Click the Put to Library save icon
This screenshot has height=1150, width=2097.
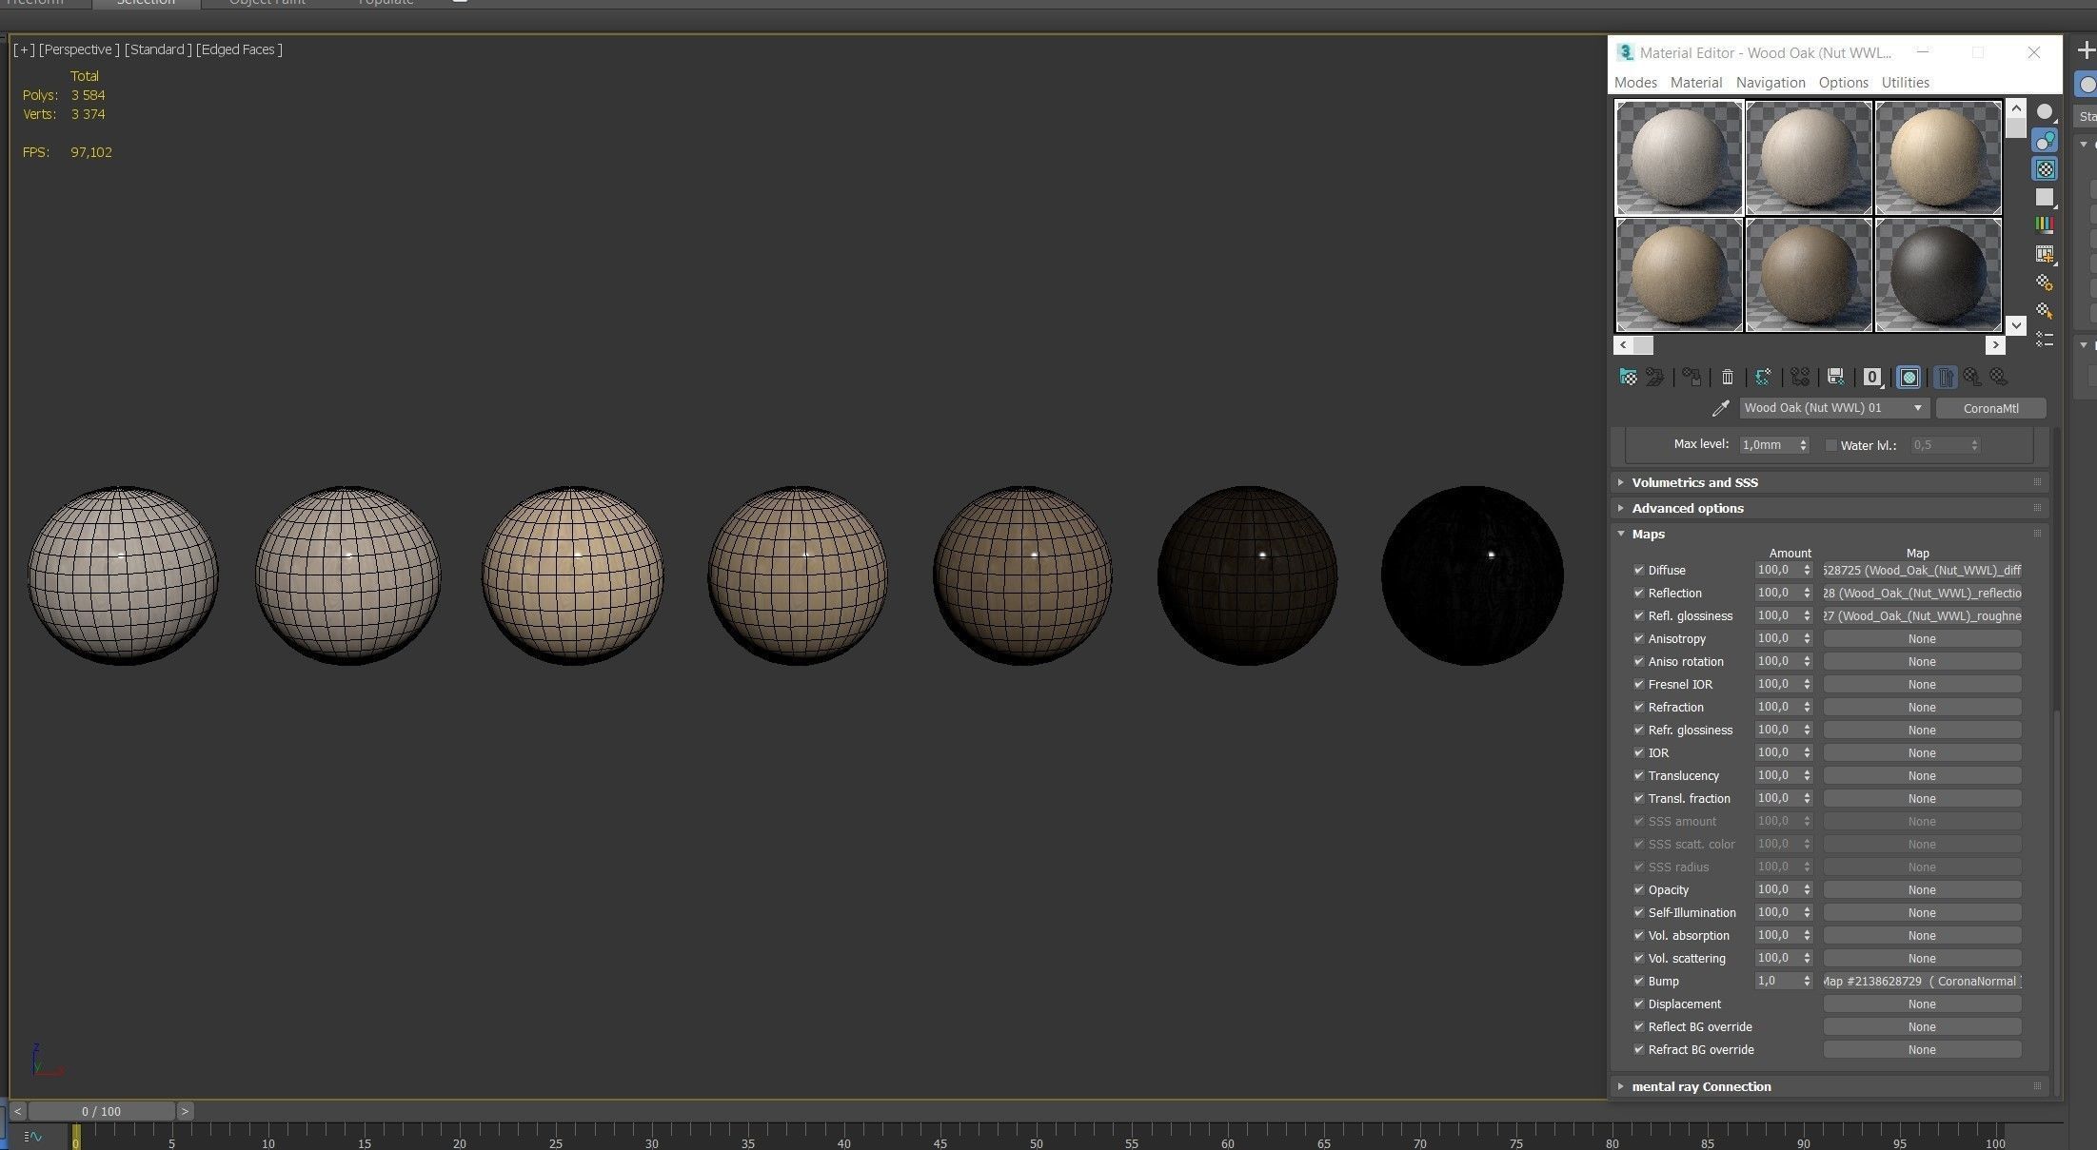coord(1836,378)
